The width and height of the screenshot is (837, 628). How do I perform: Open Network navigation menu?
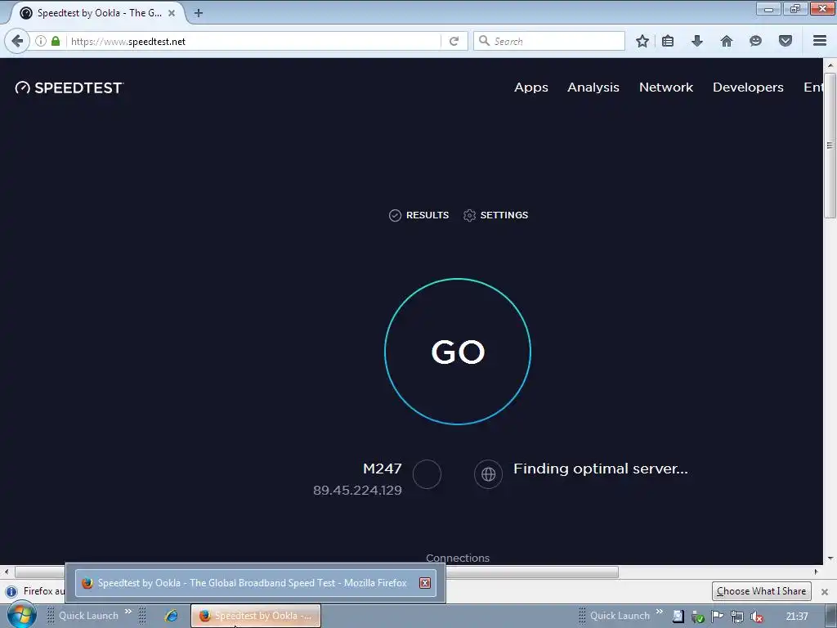tap(666, 87)
